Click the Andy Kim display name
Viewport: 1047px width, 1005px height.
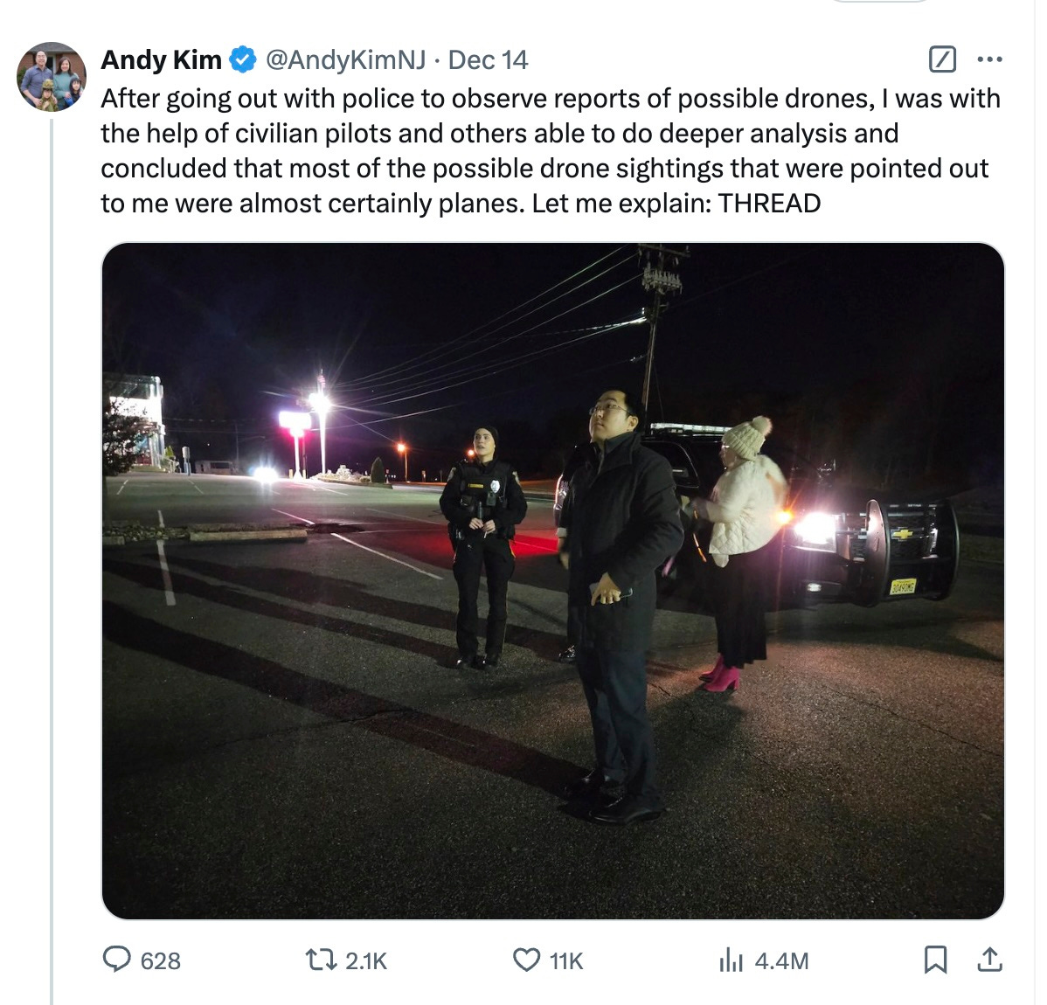(x=161, y=59)
